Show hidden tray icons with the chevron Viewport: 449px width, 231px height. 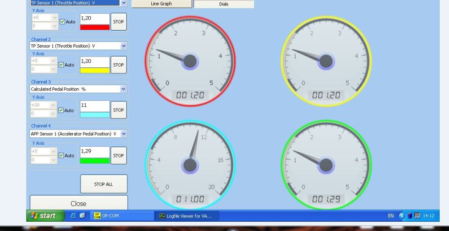(402, 216)
